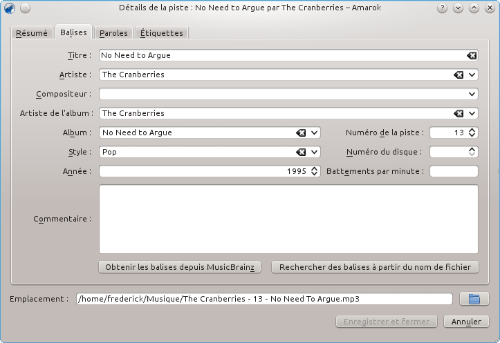Decrease the Année value
Viewport: 500px width, 343px height.
(314, 174)
